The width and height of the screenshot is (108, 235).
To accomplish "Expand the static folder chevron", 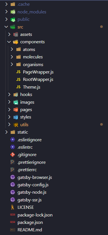I will [6, 132].
